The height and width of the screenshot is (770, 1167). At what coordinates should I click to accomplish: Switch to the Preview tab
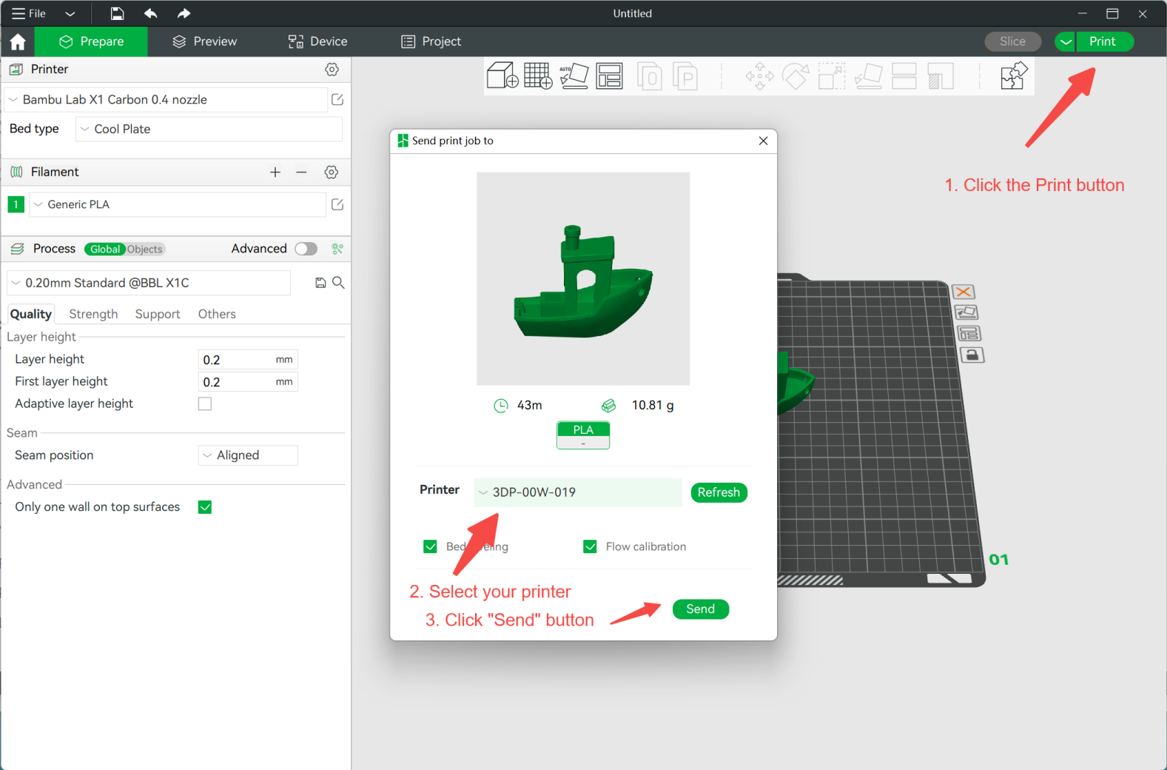coord(204,41)
